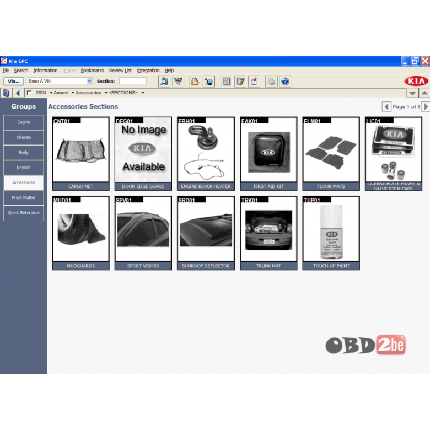Click the grayed document toolbar icon
Image resolution: width=430 pixels, height=430 pixels.
227,82
